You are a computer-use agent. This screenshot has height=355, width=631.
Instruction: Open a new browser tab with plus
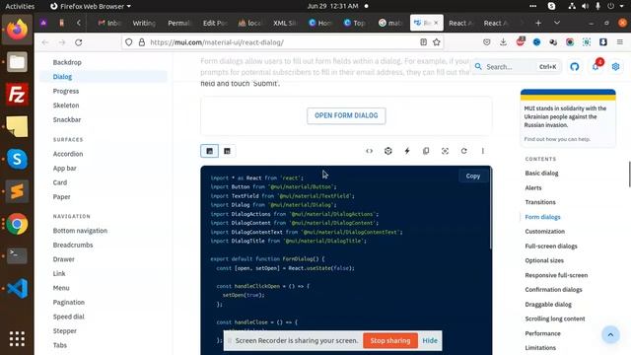click(538, 23)
